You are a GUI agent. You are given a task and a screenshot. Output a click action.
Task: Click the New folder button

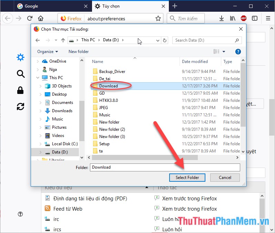coord(79,52)
